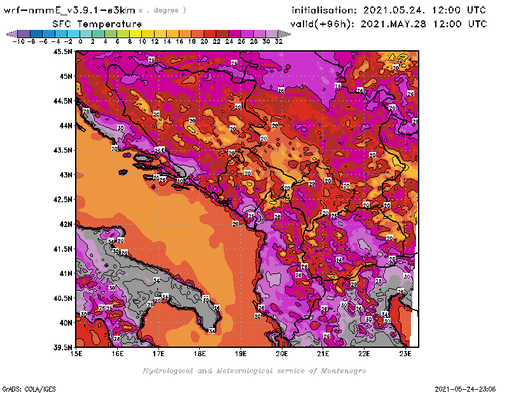Click the '-10' tick label on legend
509x393 pixels.
pyautogui.click(x=18, y=41)
